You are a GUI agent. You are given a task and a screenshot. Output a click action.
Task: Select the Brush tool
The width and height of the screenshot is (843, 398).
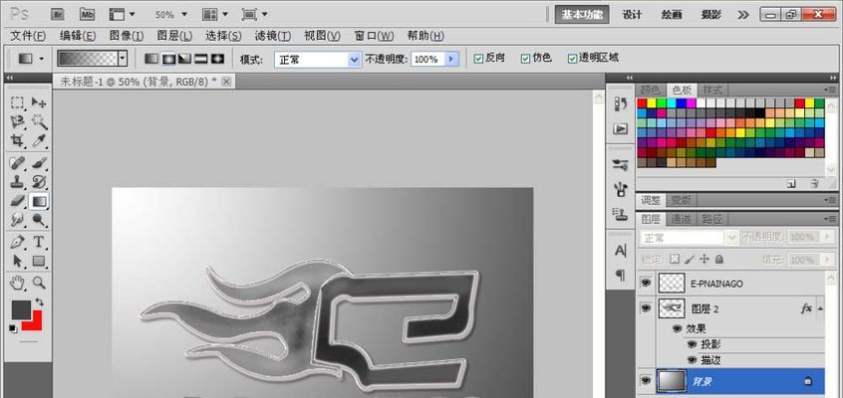[x=39, y=163]
